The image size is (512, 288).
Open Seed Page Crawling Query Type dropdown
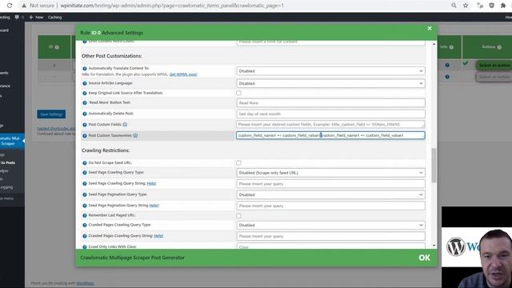[330, 173]
